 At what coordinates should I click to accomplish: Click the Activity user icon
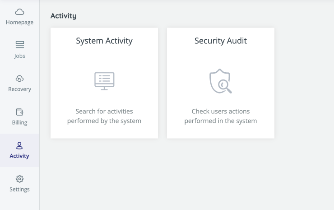point(19,145)
